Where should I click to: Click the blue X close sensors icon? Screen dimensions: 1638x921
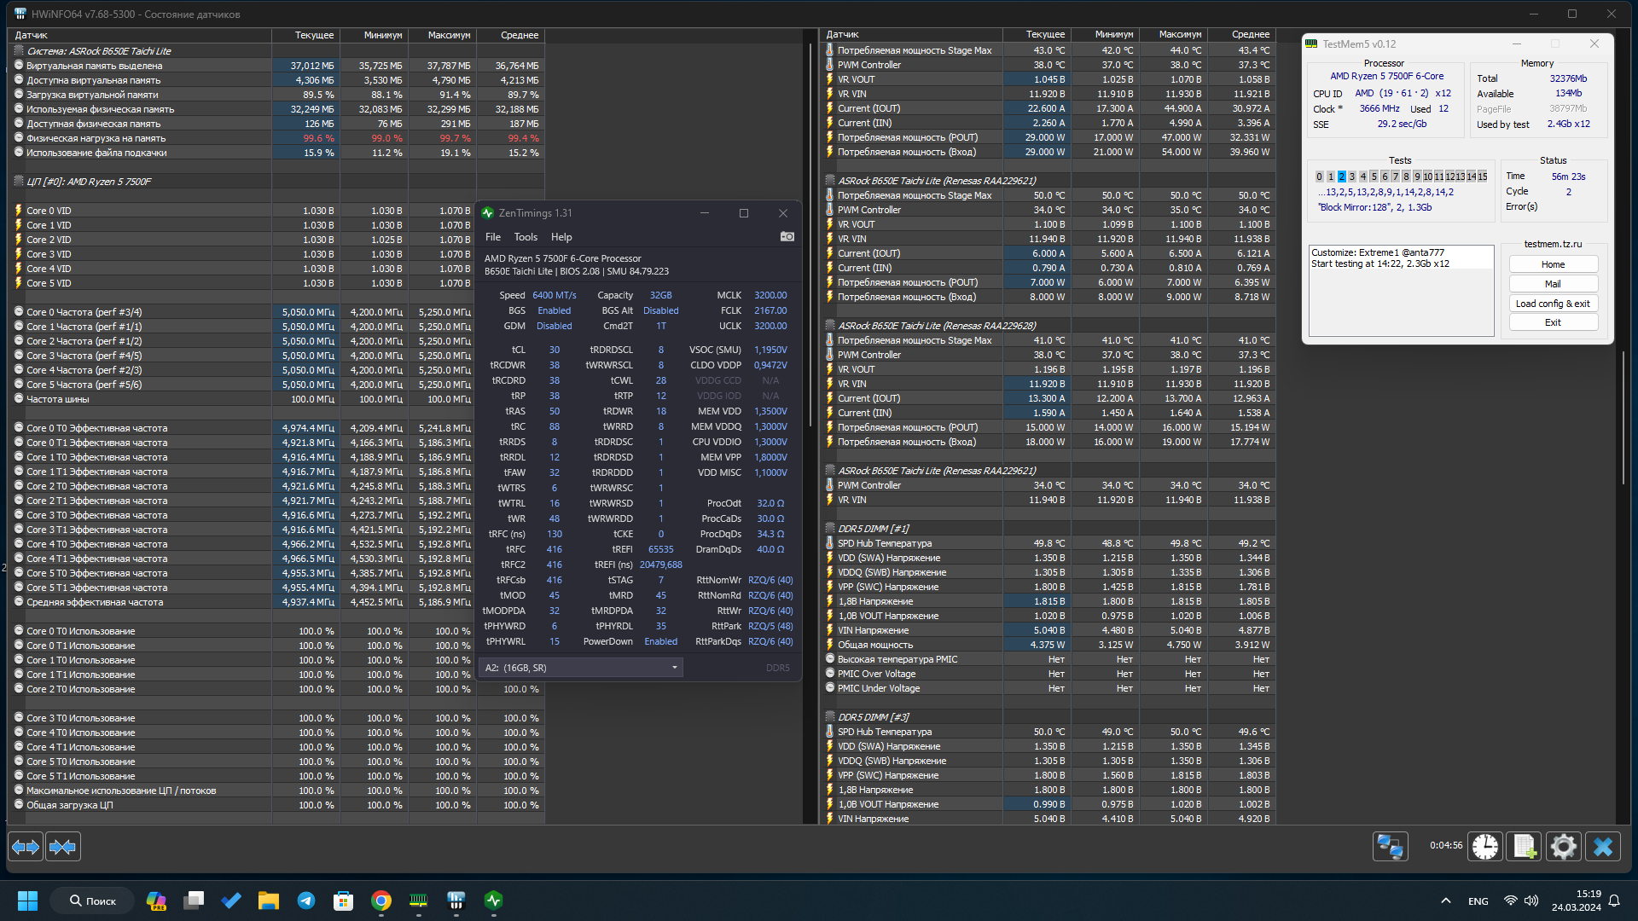1603,847
